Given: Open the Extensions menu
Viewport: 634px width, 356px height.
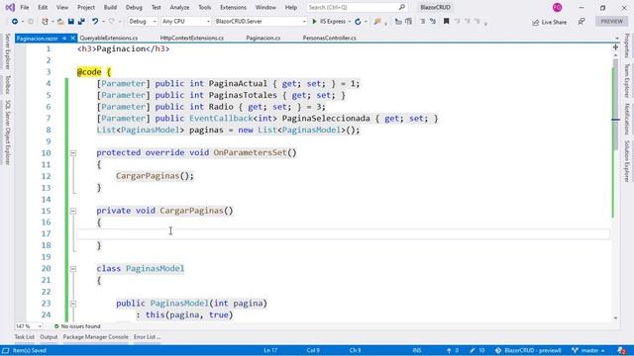Looking at the screenshot, I should tap(233, 7).
